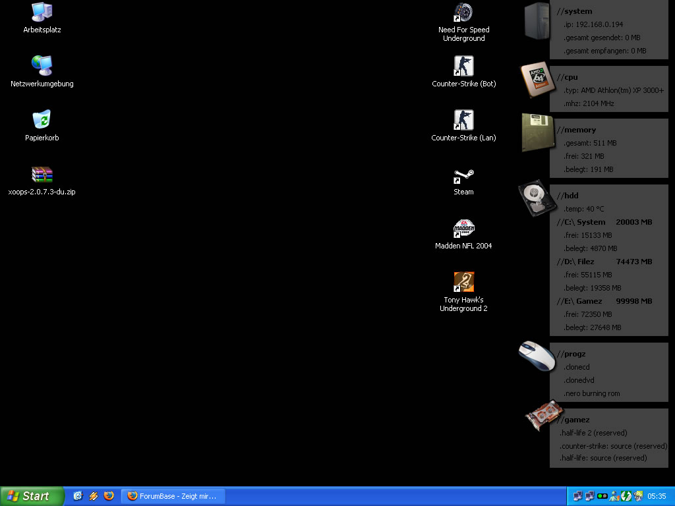Click the floppy disk icon beside //memory
This screenshot has height=506, width=675.
coord(537,132)
